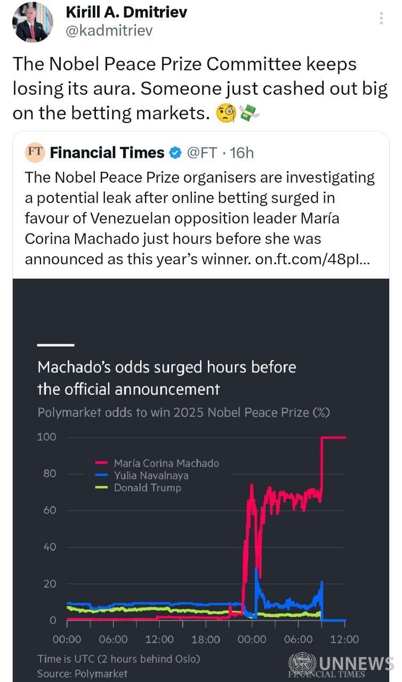Open the Financial Times account name
Viewport: 402px width, 682px height.
tap(107, 153)
